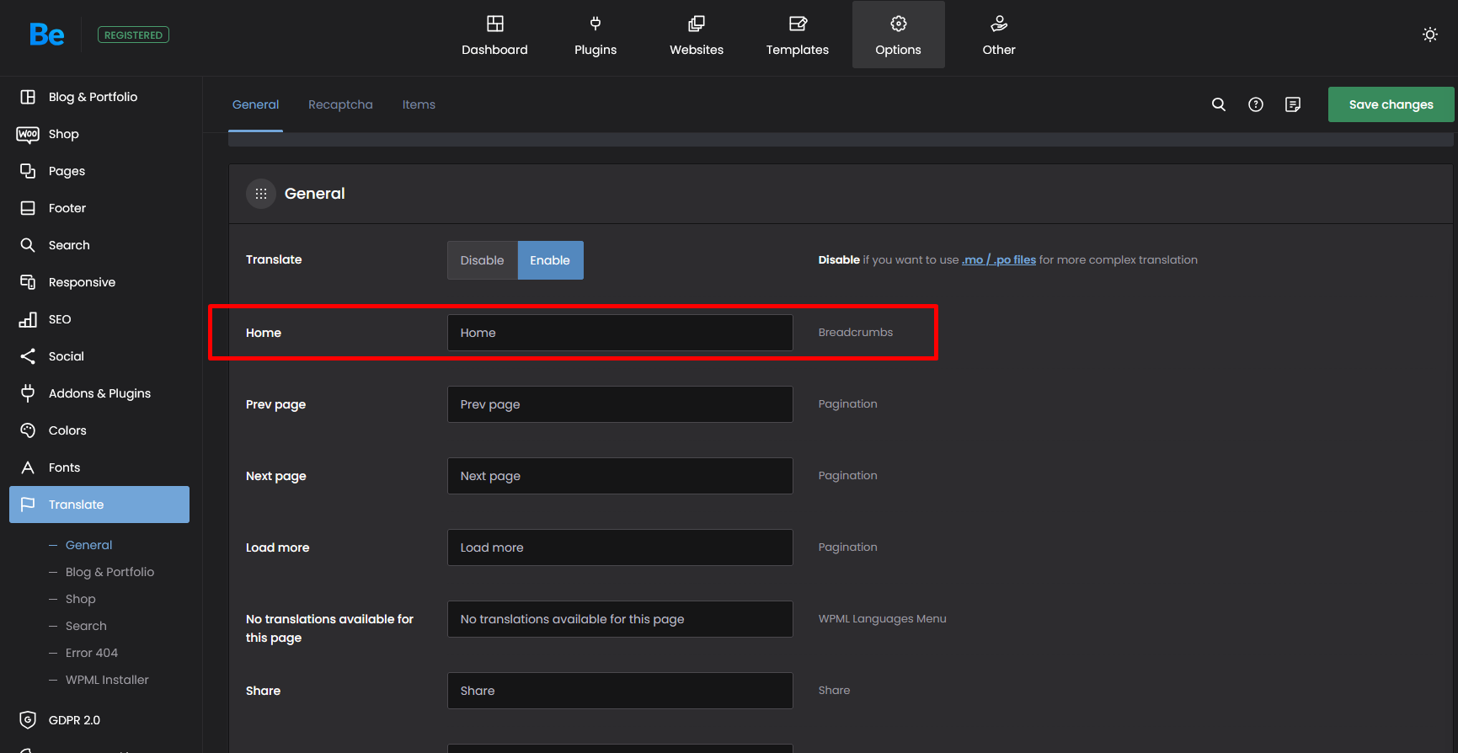1458x753 pixels.
Task: Open the .mo / .po files link
Action: [x=999, y=259]
